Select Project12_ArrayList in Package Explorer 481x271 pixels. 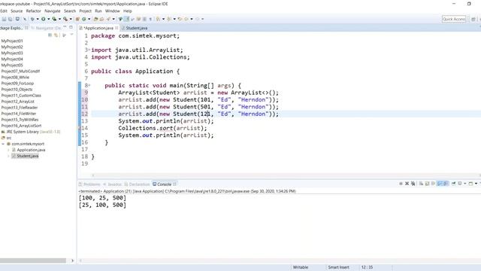[18, 102]
